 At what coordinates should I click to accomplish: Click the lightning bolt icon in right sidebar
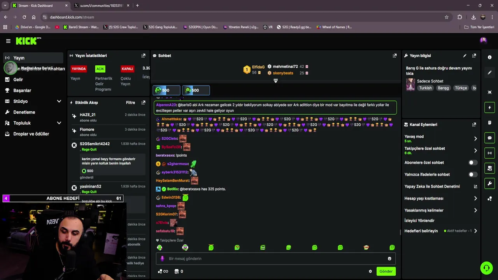[x=489, y=107]
